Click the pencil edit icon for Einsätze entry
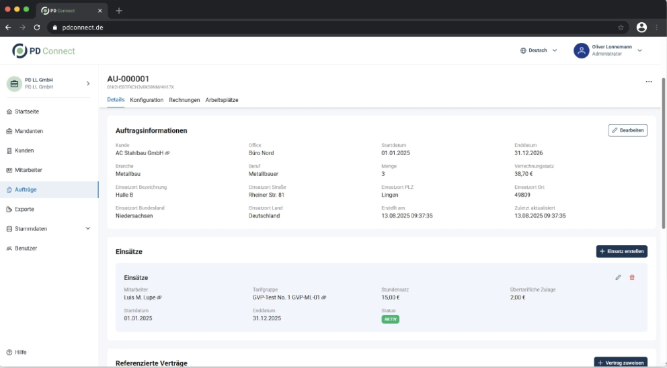Screen dimensions: 667x368 (618, 277)
